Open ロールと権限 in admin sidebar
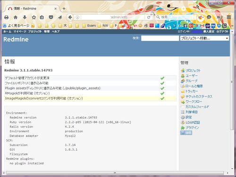Image resolution: width=236 pixels, height=177 pixels. coord(194,86)
